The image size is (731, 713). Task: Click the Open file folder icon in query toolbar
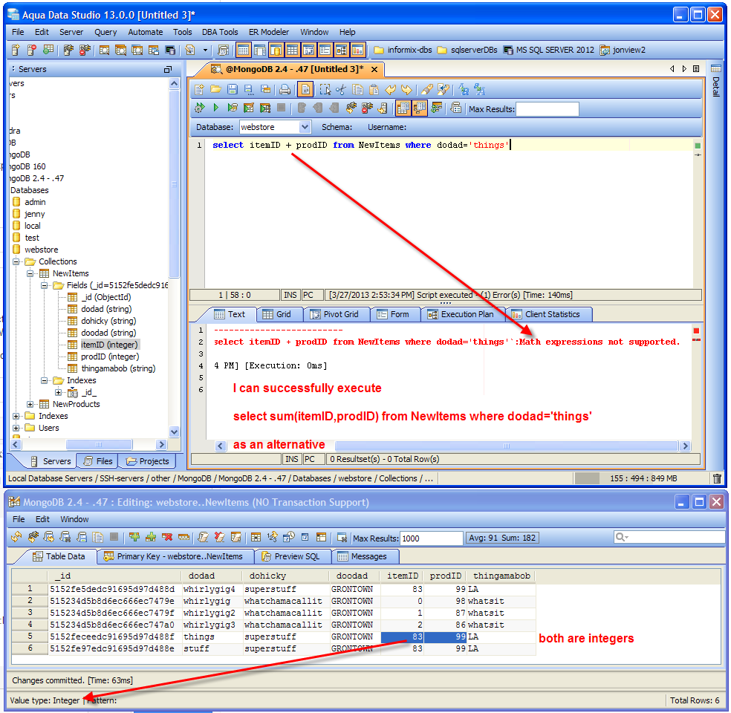[x=215, y=89]
